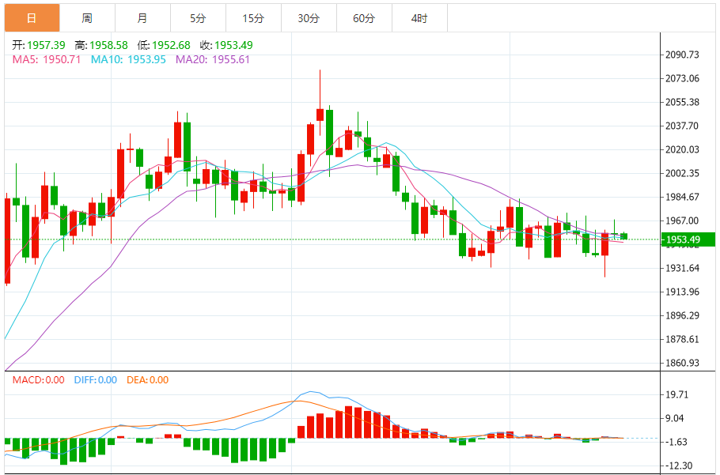Image resolution: width=720 pixels, height=475 pixels.
Task: Click the red candle with the highest upper wick
Action: pos(320,115)
